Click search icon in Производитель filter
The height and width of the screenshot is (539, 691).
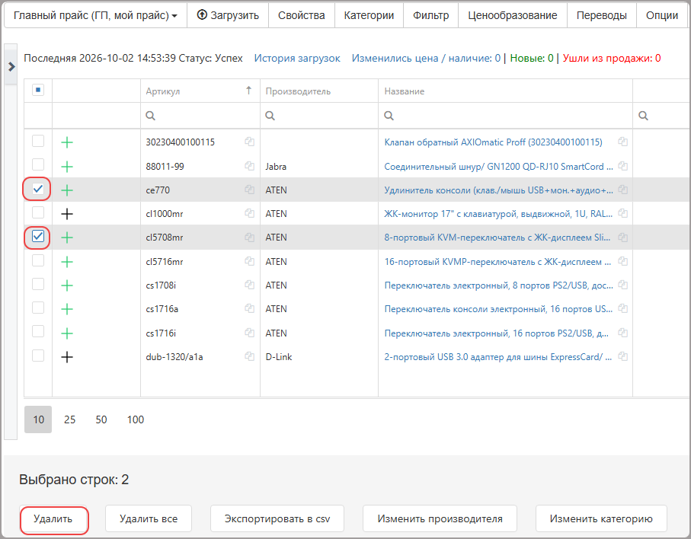(x=270, y=116)
